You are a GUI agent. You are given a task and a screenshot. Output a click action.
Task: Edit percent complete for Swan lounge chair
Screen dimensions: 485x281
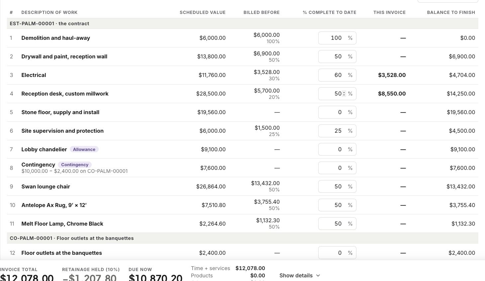click(337, 186)
